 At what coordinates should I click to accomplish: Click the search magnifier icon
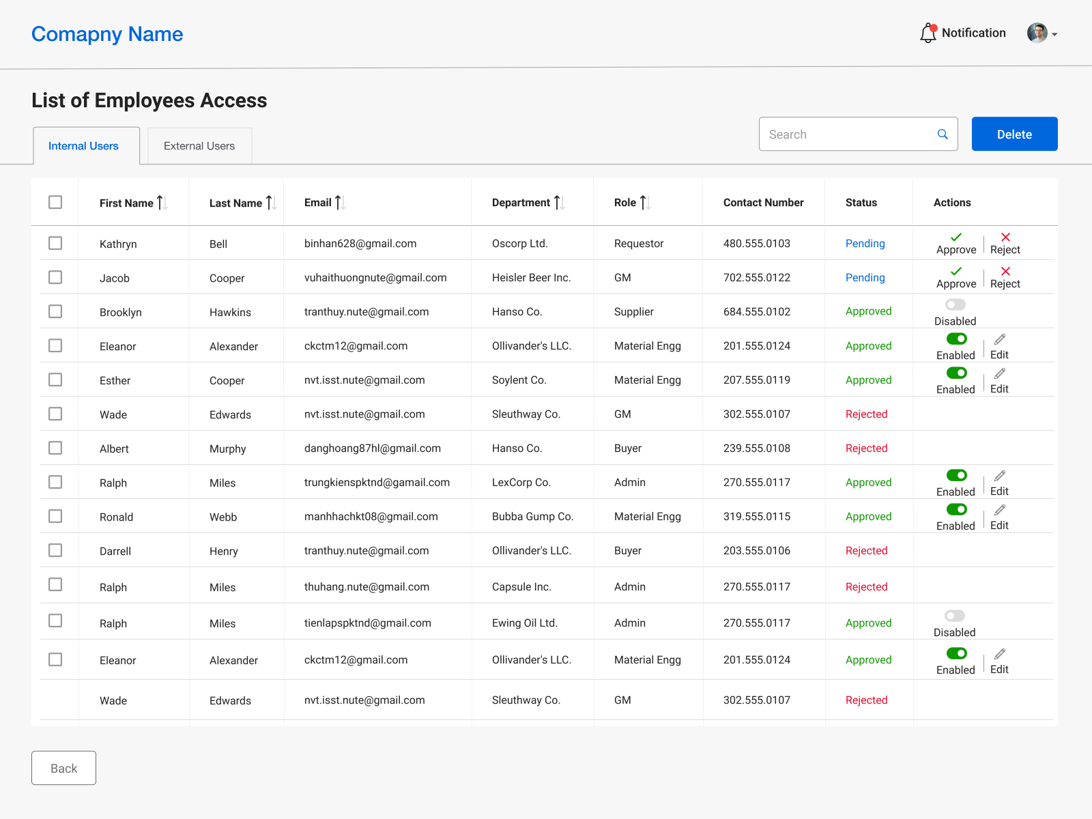coord(943,134)
